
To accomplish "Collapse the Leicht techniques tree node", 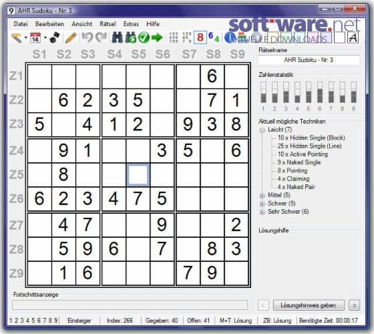I will click(x=262, y=130).
